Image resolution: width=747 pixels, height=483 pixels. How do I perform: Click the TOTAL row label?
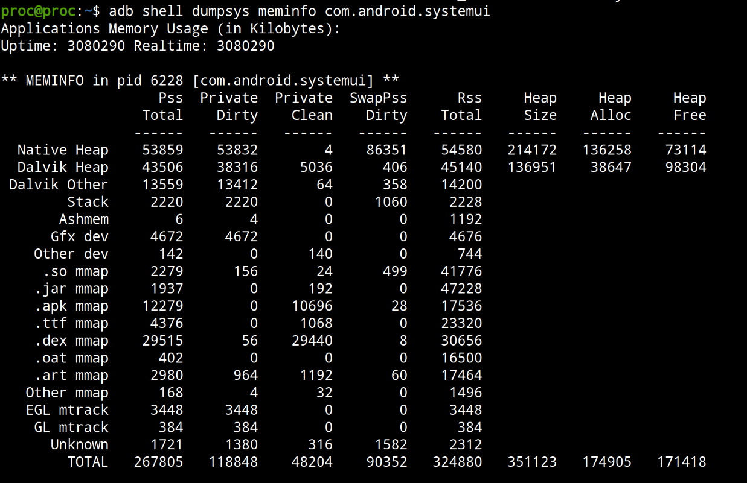[x=88, y=462]
